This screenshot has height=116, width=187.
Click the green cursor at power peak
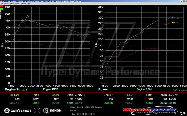tap(173, 18)
